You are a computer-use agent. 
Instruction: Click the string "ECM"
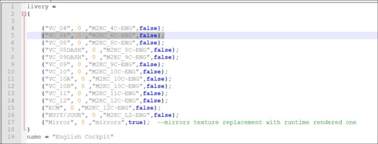point(54,108)
